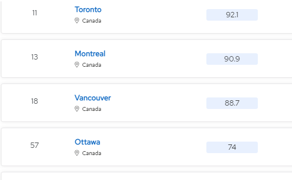Open the Vancouver city link
The image size is (292, 180).
(93, 98)
